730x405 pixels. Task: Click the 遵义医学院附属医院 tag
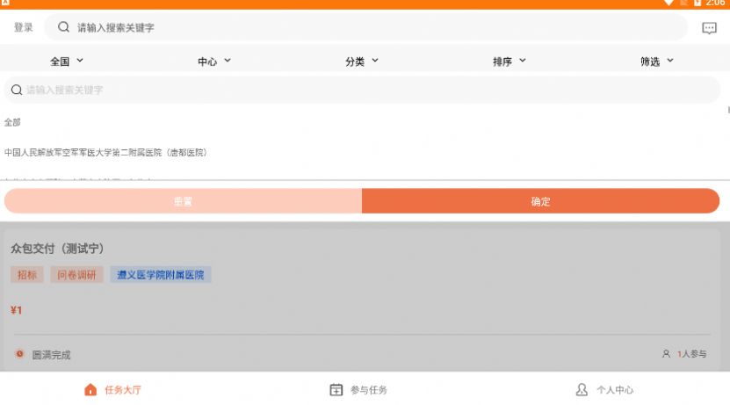point(160,275)
